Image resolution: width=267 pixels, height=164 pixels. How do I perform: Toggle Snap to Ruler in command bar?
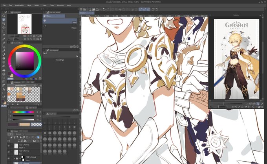(x=141, y=9)
